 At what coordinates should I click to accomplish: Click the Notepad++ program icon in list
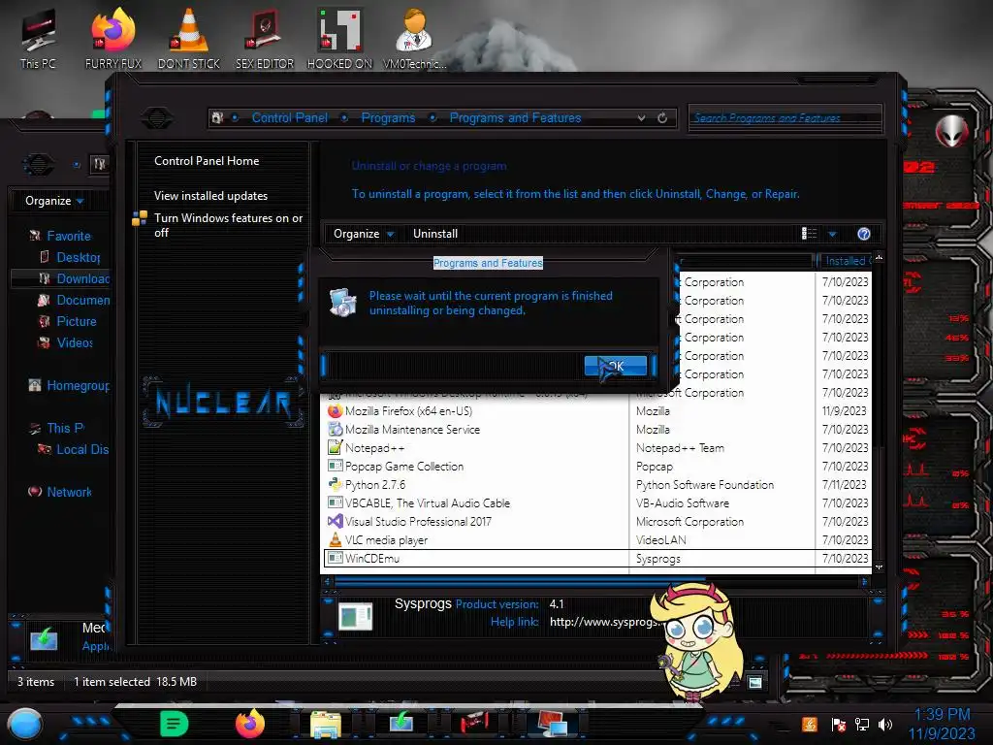[x=335, y=448]
